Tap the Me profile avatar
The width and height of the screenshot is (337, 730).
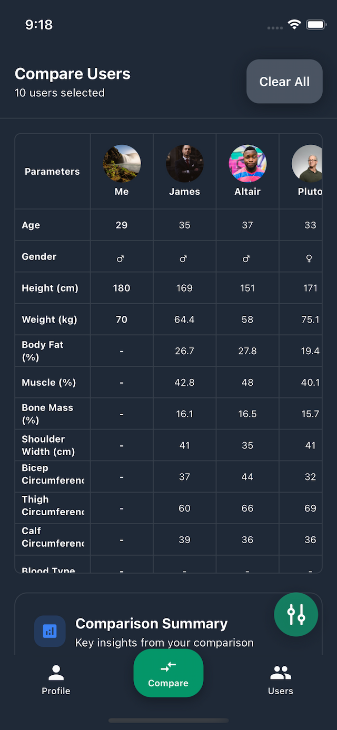(122, 164)
